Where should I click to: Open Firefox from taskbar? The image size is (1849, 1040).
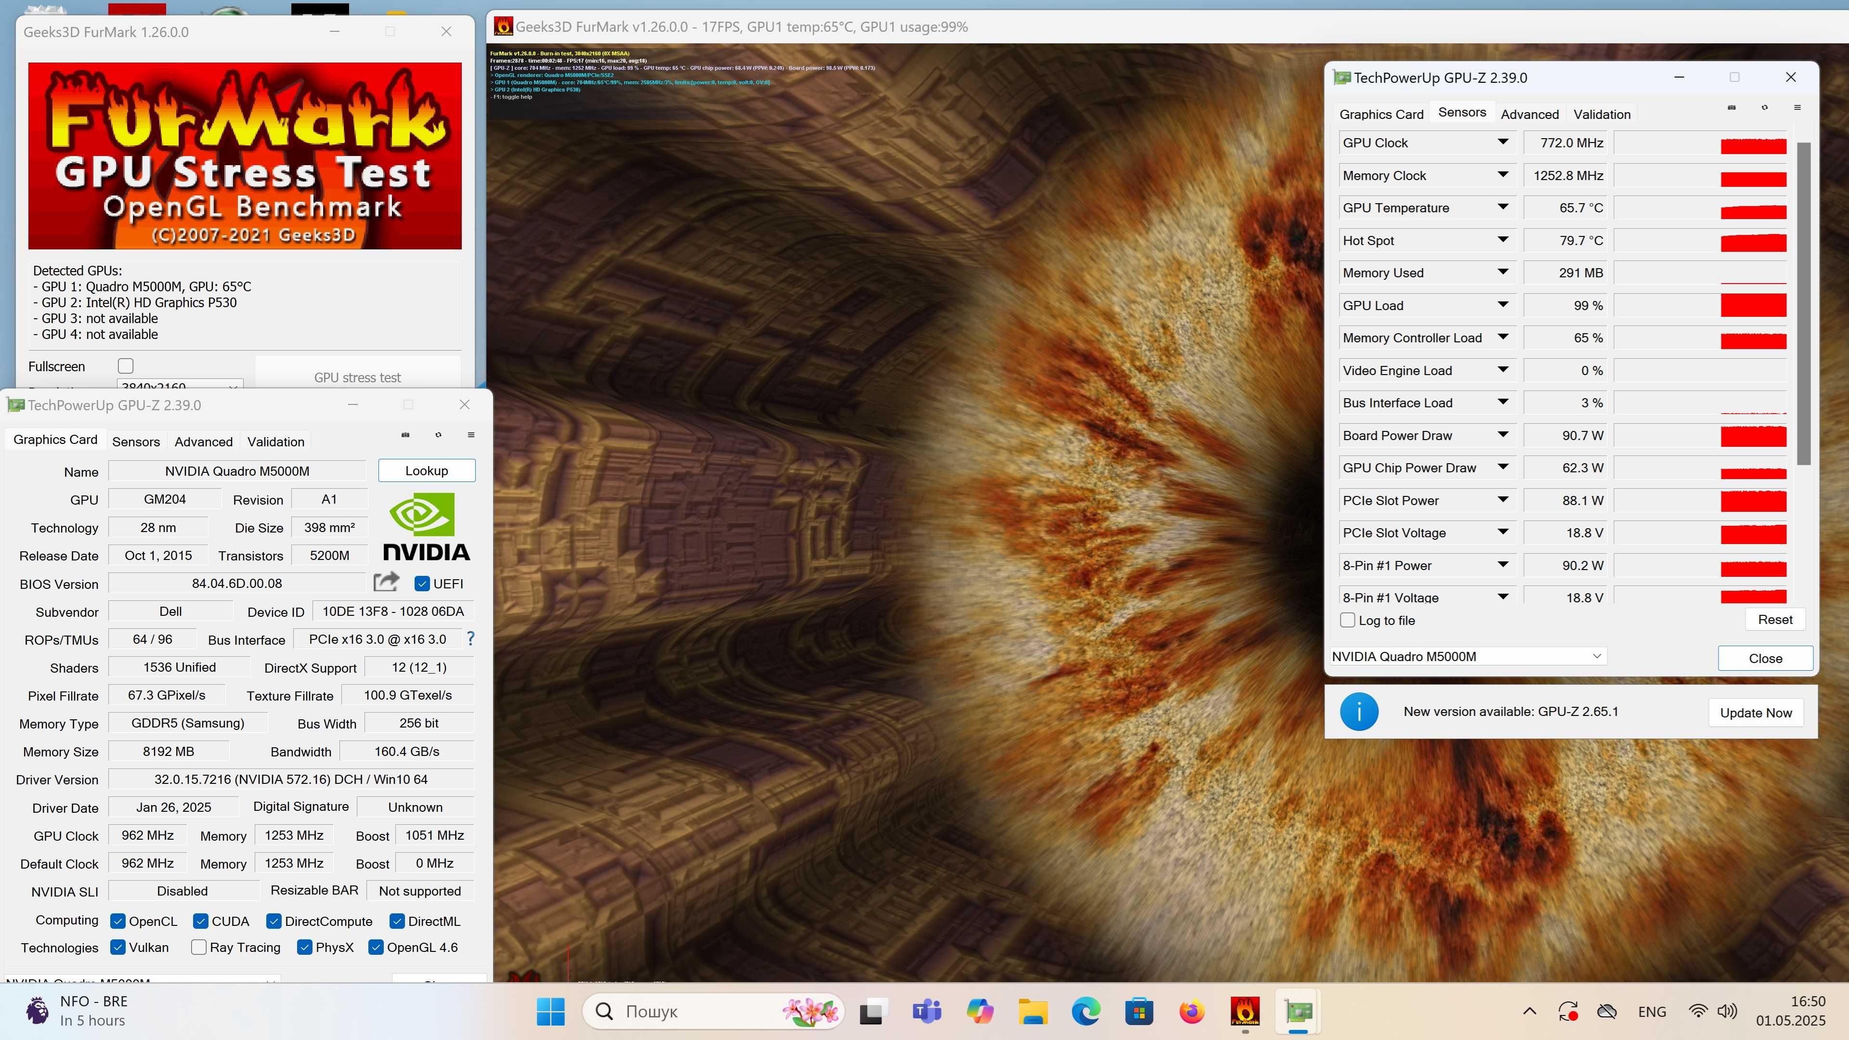[1192, 1012]
